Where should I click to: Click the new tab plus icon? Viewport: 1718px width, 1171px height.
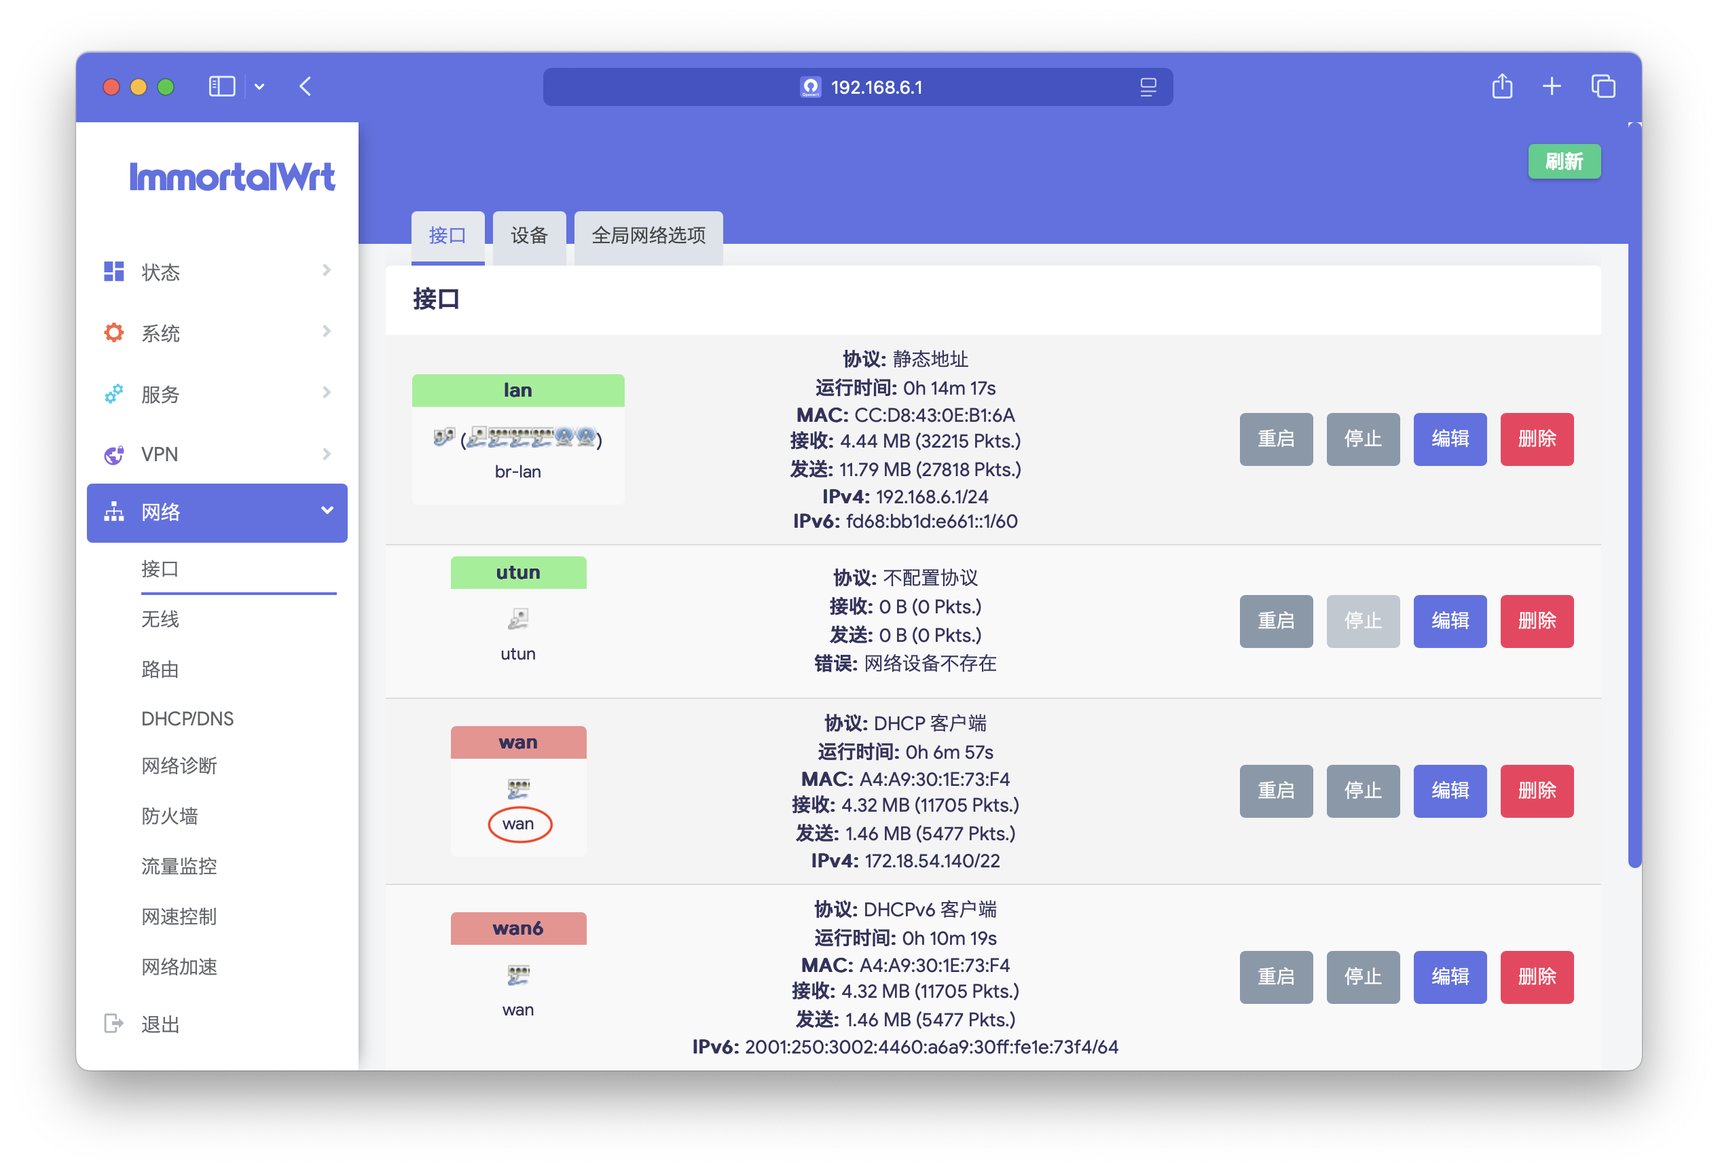[x=1552, y=86]
